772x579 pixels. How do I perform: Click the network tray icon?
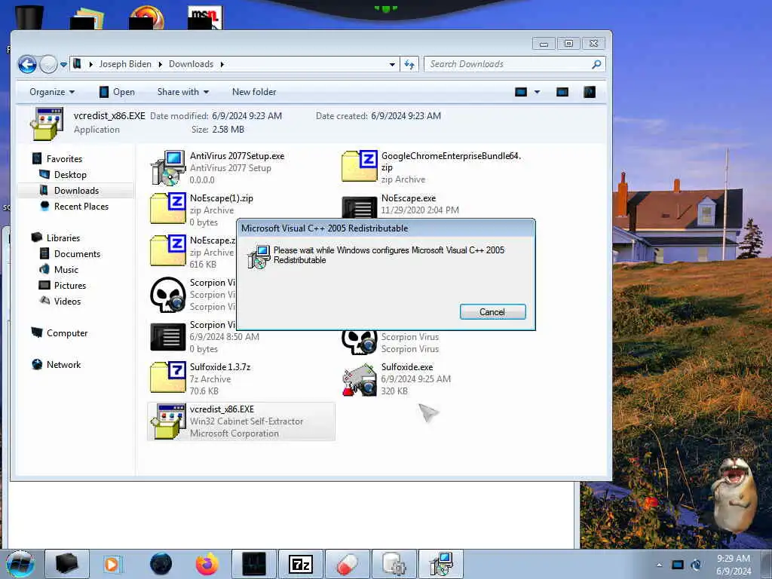click(678, 565)
